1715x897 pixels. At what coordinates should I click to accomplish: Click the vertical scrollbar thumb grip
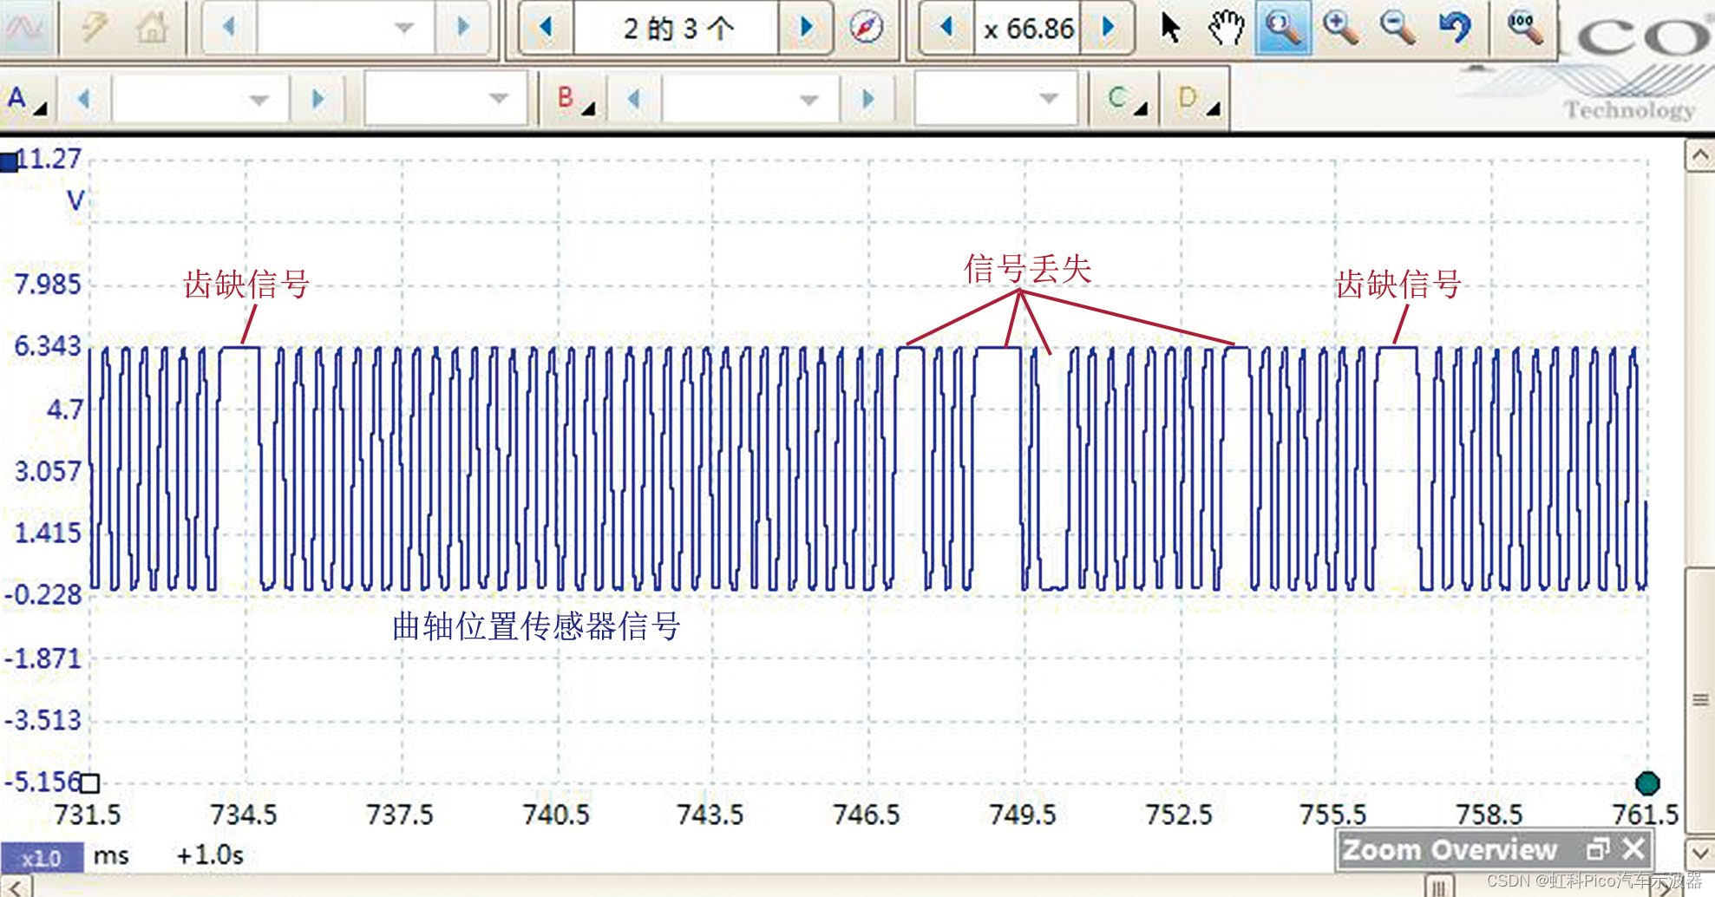[x=1699, y=699]
